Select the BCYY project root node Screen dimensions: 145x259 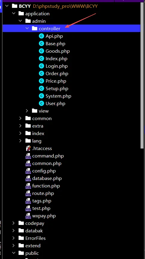pos(25,6)
